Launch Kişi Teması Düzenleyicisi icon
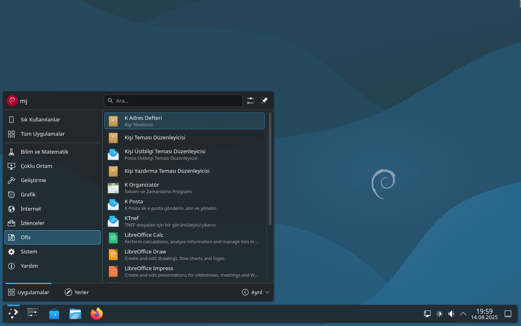The width and height of the screenshot is (521, 326). (x=113, y=138)
